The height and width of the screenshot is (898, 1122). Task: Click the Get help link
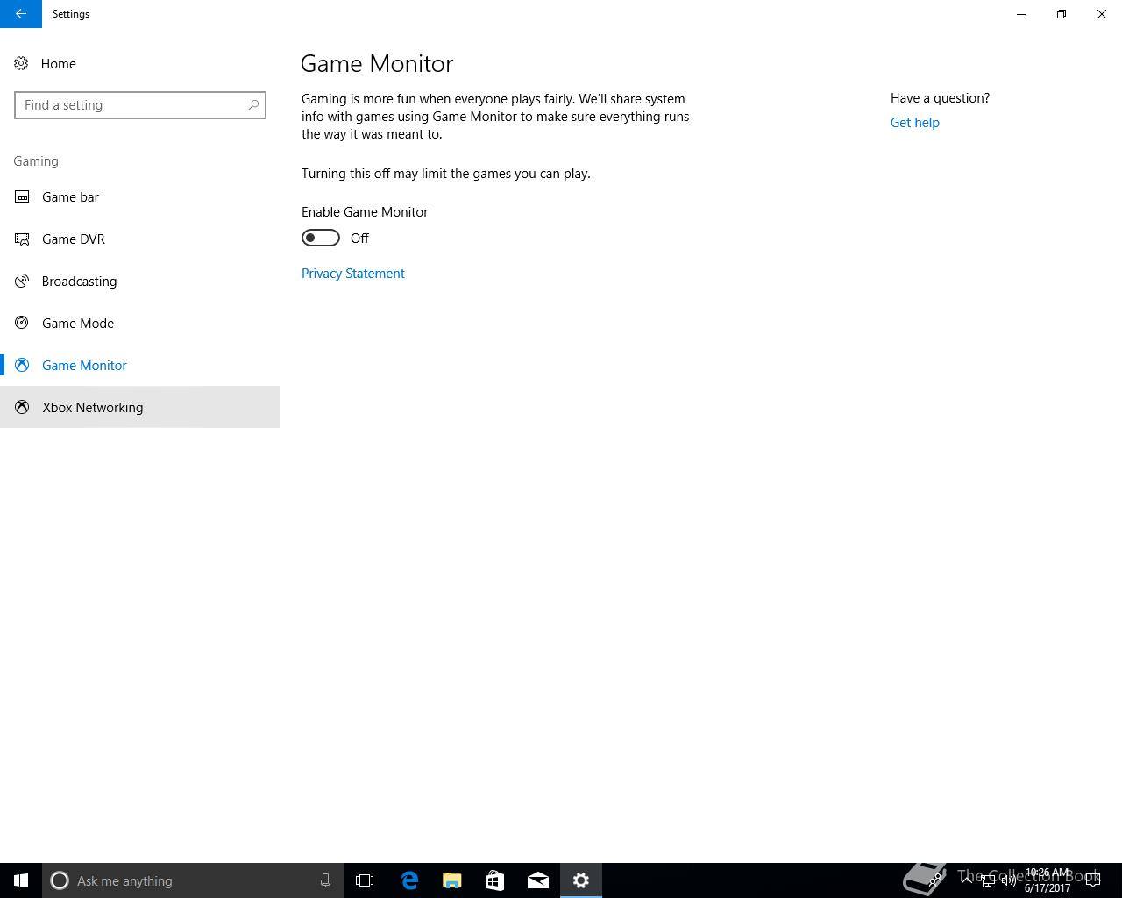915,123
